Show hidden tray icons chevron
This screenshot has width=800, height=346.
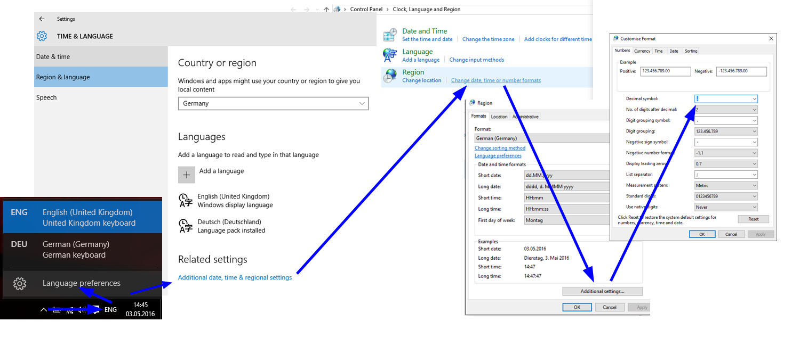click(44, 310)
